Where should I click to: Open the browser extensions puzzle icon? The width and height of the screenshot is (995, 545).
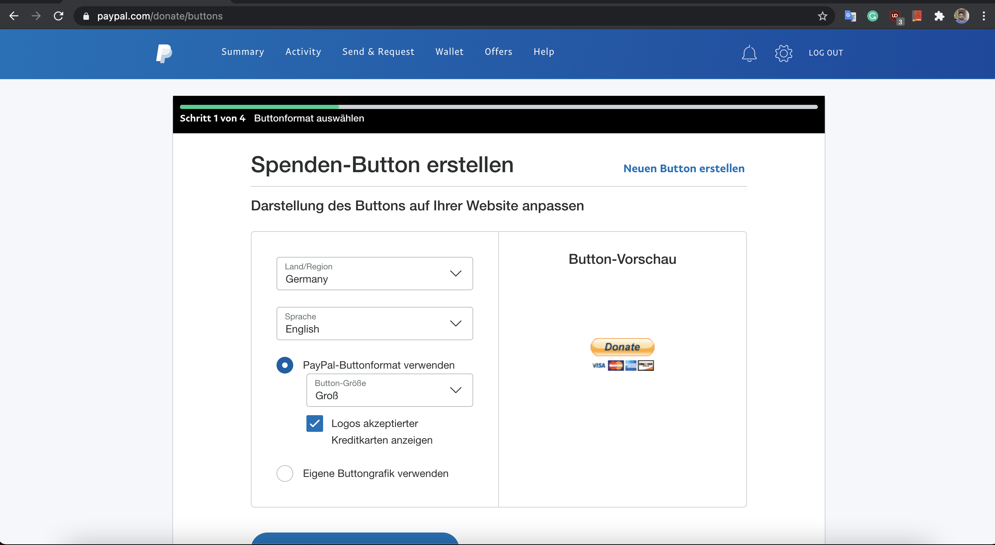tap(939, 16)
